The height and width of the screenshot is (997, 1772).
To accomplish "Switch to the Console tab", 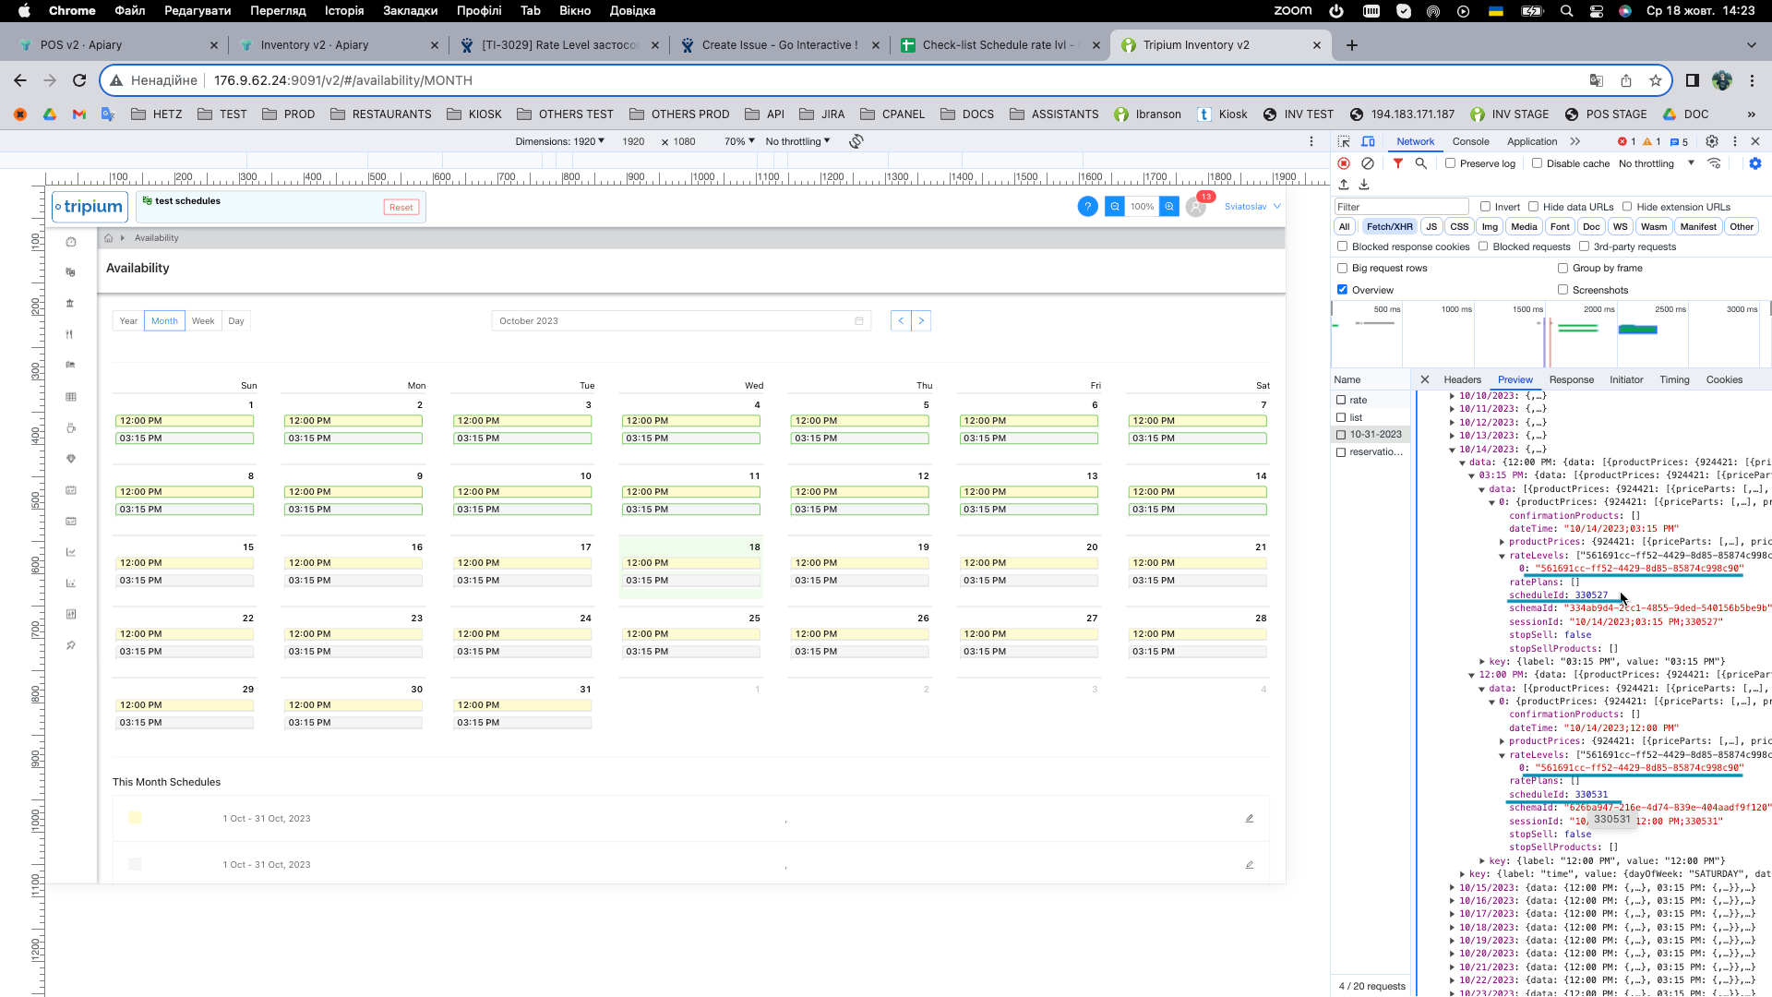I will (1470, 141).
